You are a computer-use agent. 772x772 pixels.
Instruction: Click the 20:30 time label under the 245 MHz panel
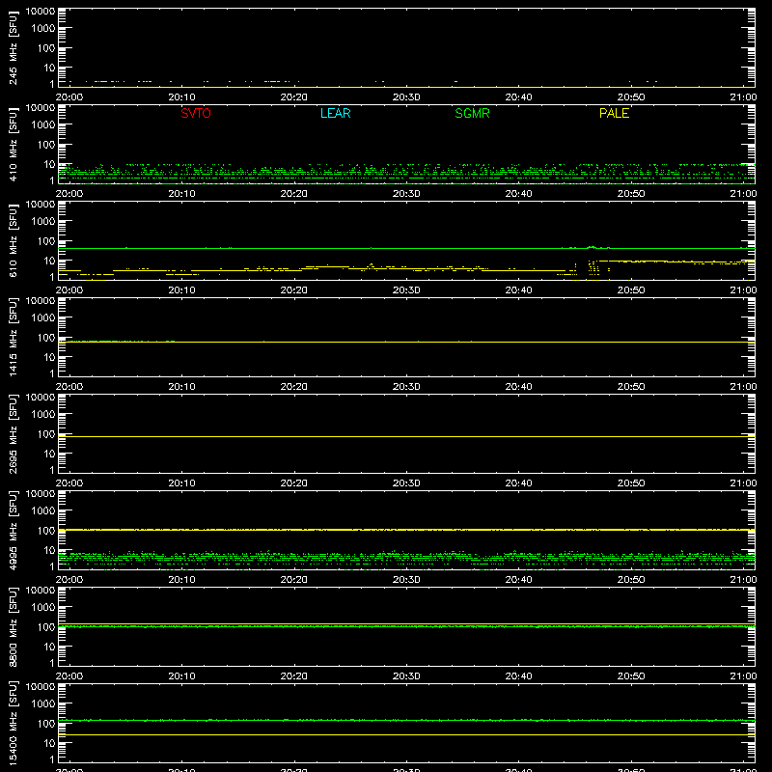[406, 97]
